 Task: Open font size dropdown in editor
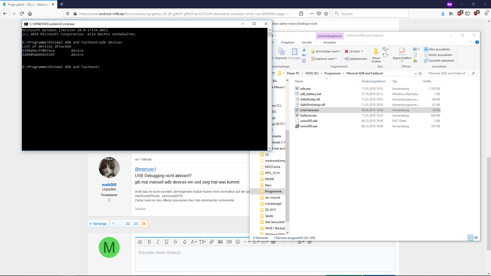point(202,242)
